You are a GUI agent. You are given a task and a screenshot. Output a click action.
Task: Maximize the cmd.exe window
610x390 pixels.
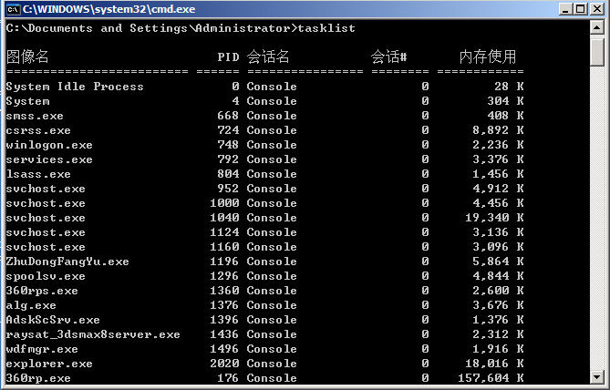click(581, 10)
